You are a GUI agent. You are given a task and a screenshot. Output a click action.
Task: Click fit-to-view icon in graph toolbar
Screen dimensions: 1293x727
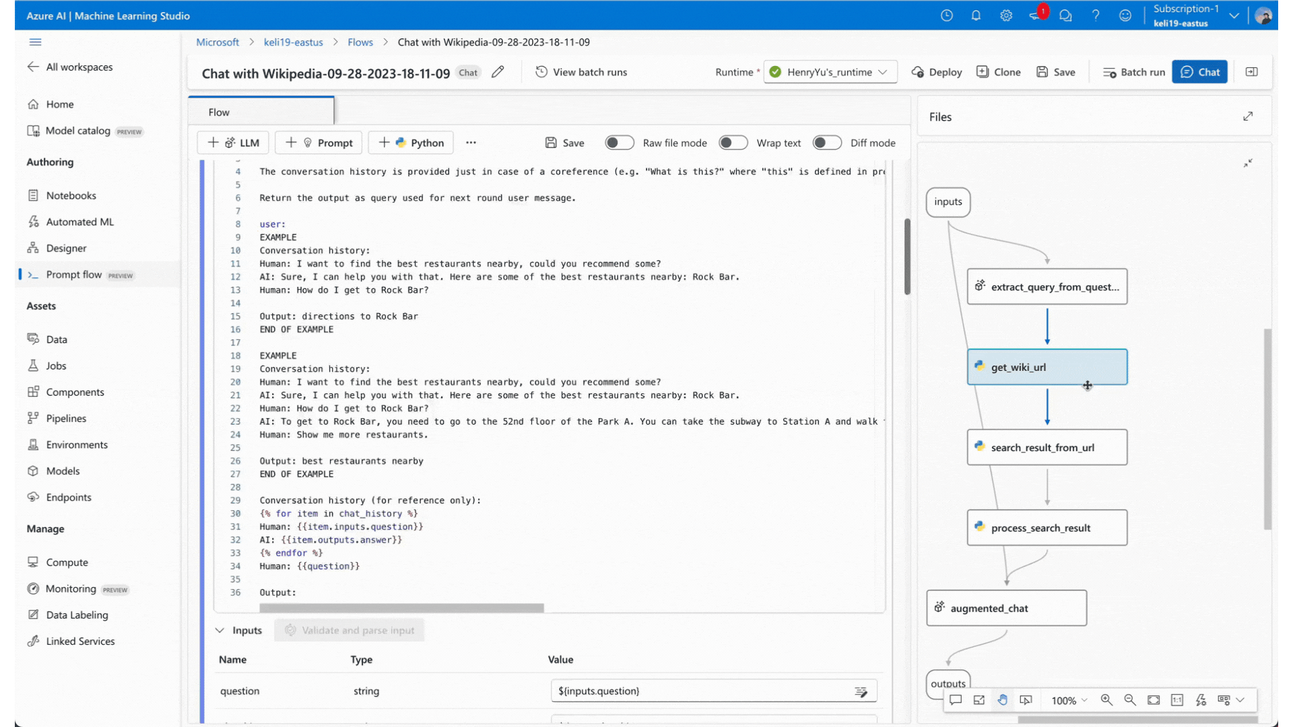click(1154, 700)
